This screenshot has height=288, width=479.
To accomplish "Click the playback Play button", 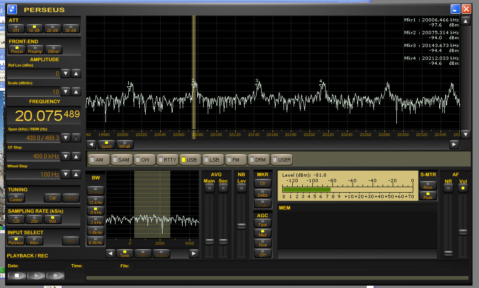I will click(36, 276).
